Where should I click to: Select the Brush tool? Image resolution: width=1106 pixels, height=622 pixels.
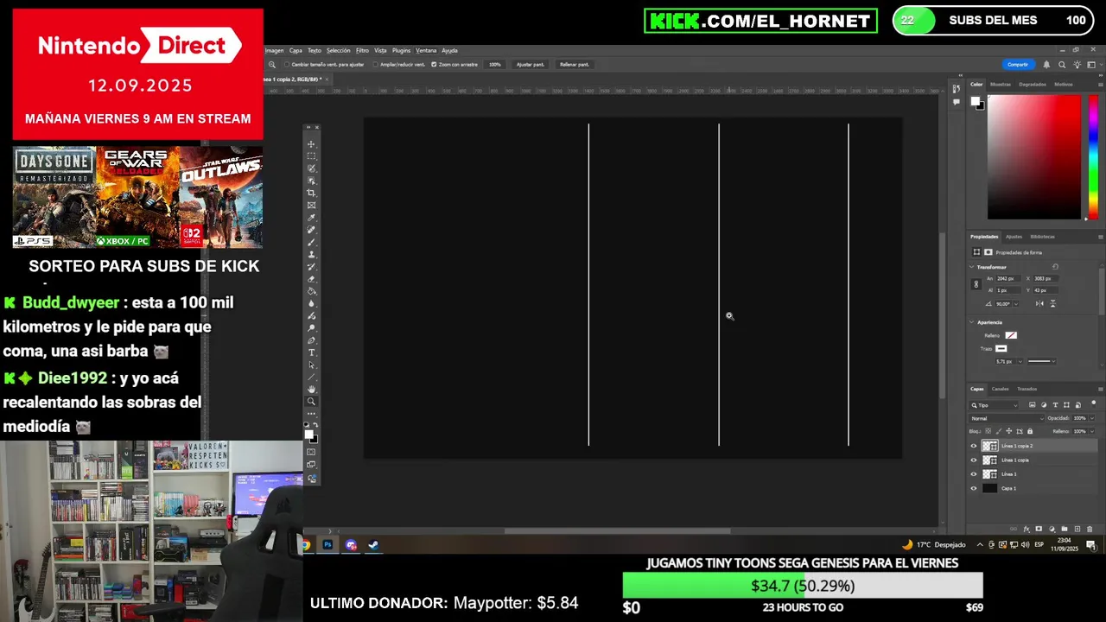(x=311, y=242)
